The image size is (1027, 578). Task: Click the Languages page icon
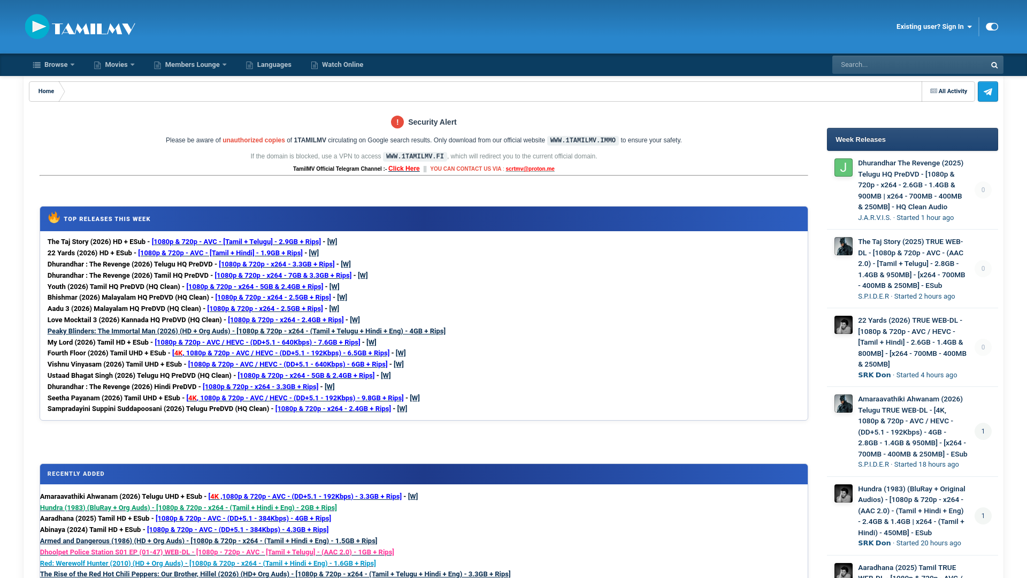[x=249, y=65]
